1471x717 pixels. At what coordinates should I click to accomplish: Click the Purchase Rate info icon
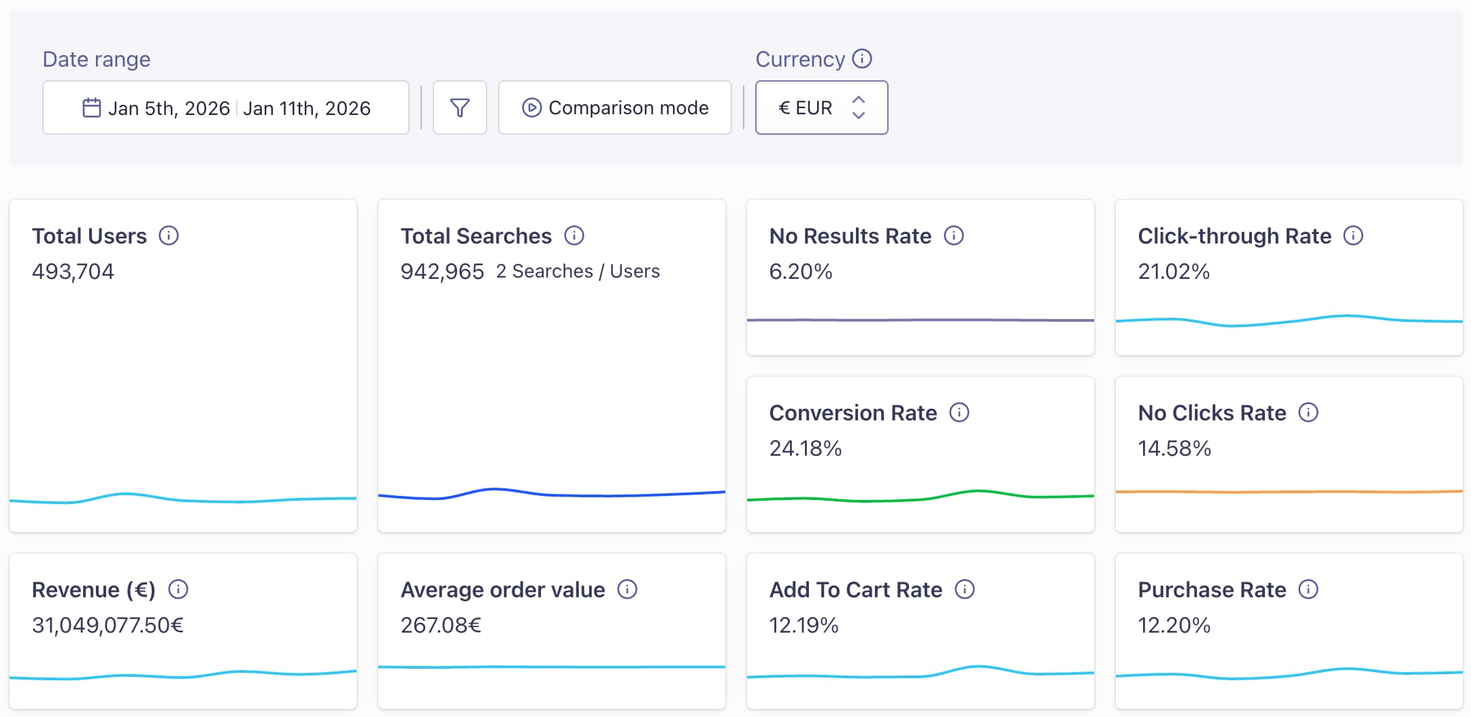(1308, 589)
